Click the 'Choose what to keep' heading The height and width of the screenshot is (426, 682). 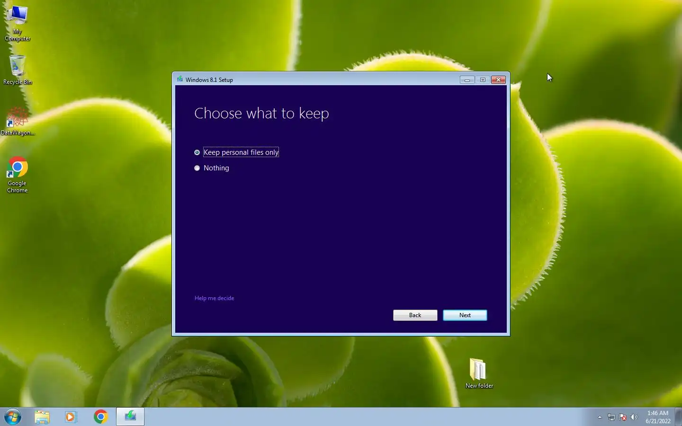[x=261, y=114]
